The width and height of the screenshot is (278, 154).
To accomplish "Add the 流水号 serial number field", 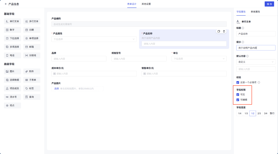I will click(x=13, y=97).
